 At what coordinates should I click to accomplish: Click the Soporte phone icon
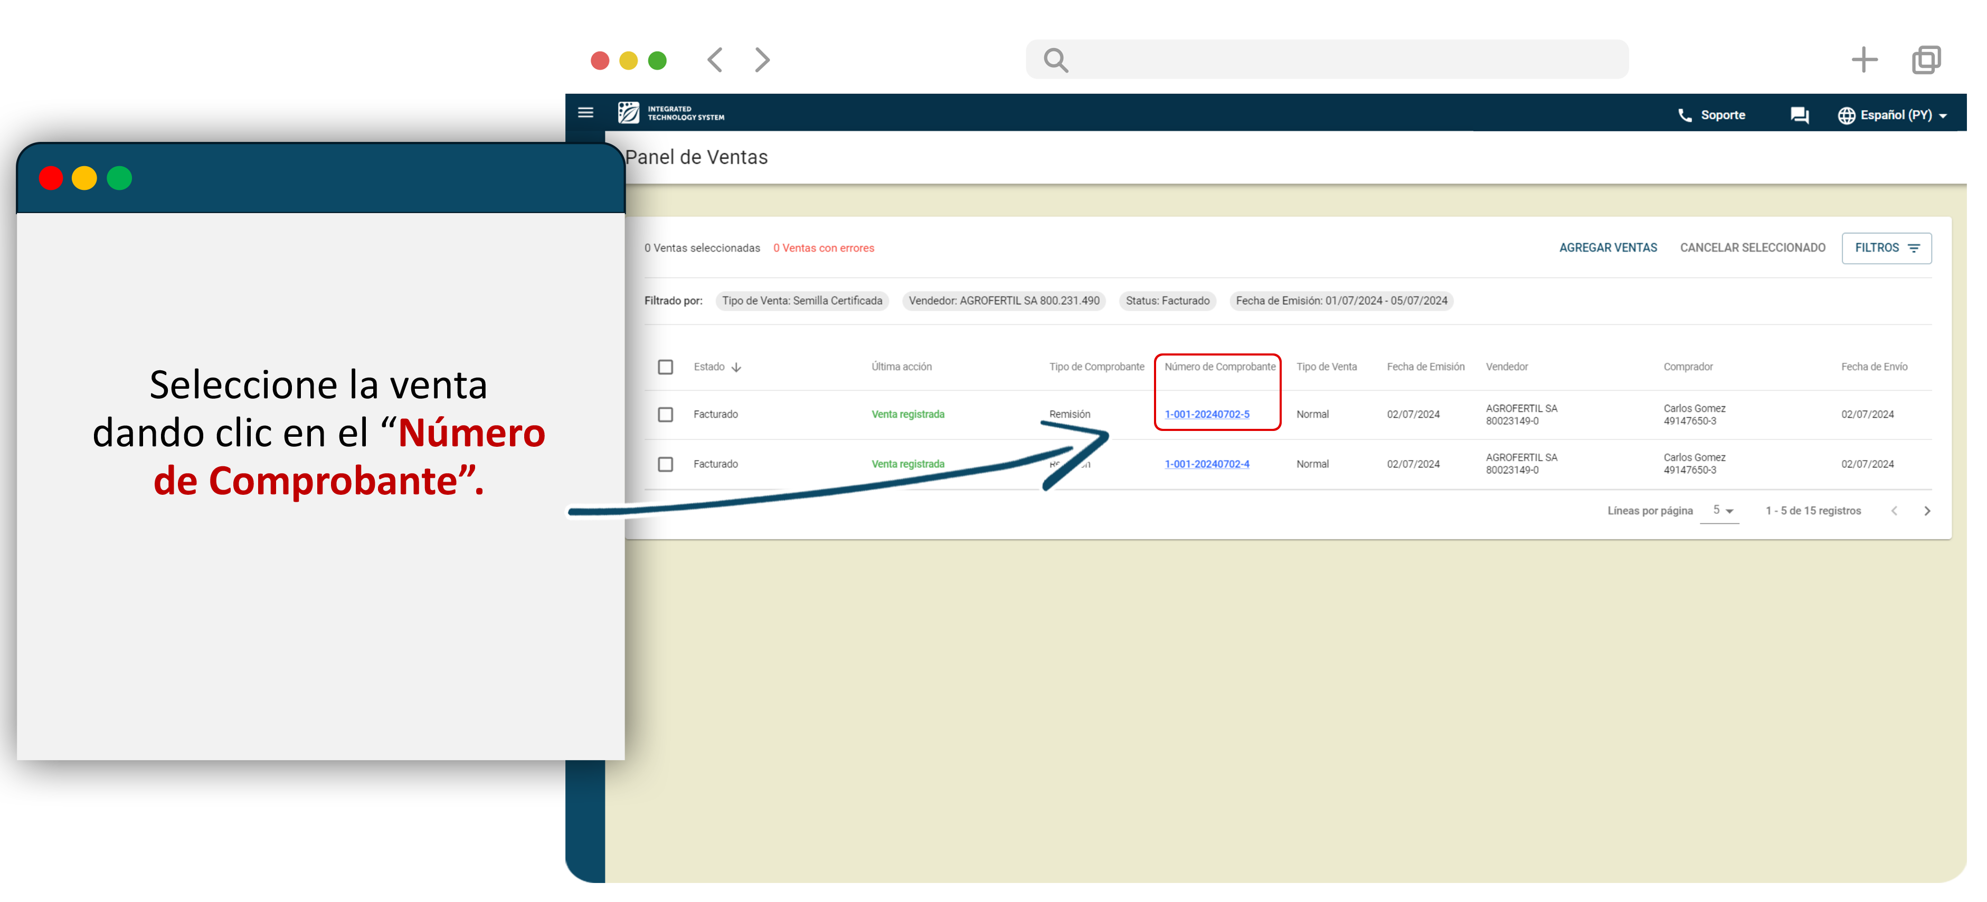pyautogui.click(x=1685, y=116)
